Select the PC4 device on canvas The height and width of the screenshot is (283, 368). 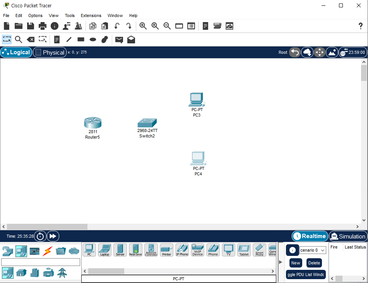198,158
